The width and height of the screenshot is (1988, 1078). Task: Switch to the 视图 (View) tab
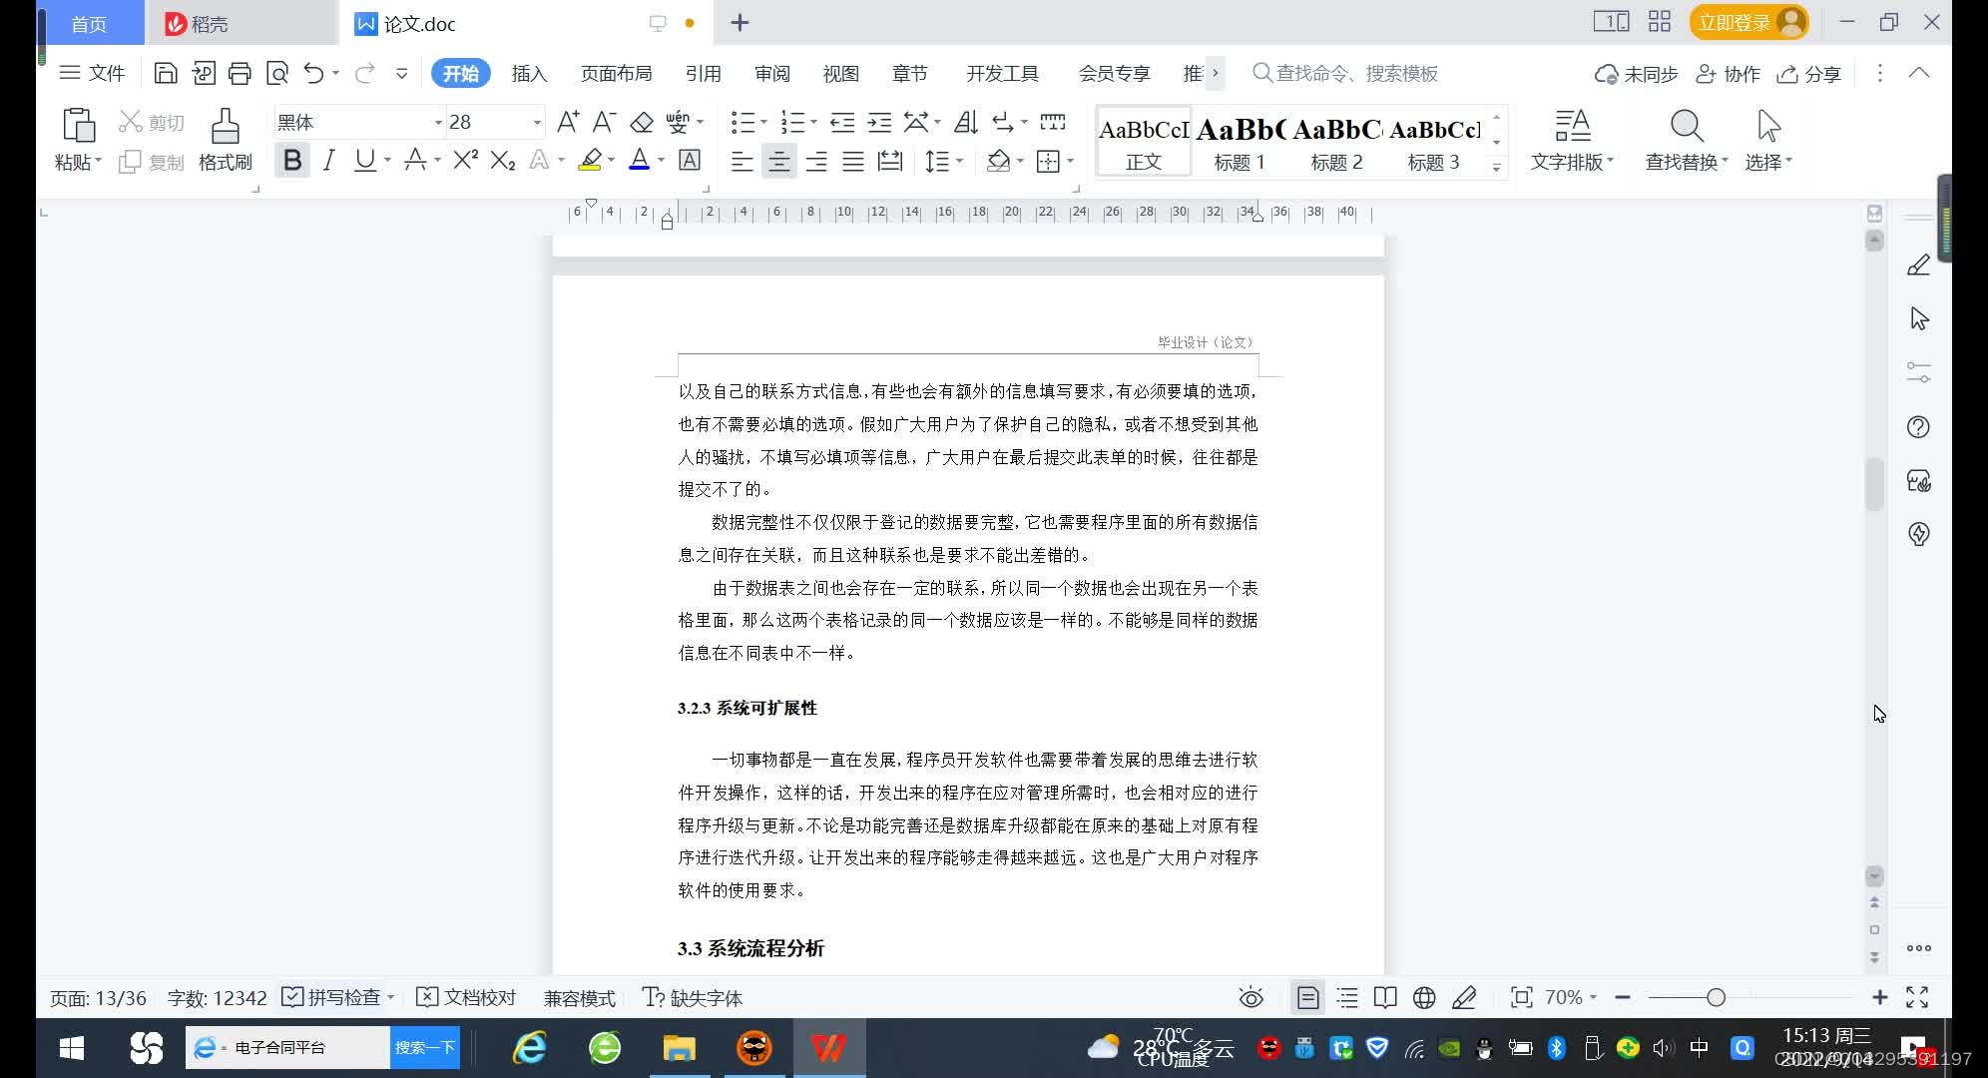coord(840,73)
